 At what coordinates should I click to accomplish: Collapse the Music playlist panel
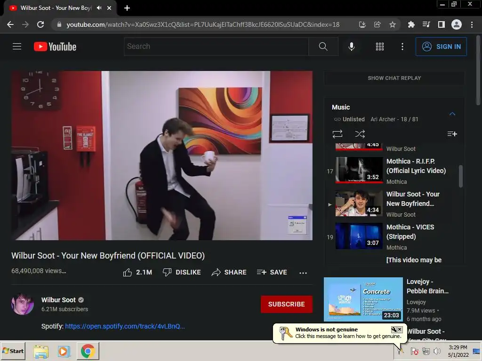[452, 114]
